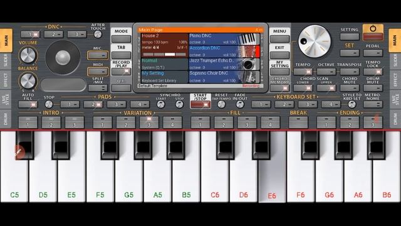Trigger Pad 3
Viewport: 401px width, 226px height.
click(x=117, y=104)
